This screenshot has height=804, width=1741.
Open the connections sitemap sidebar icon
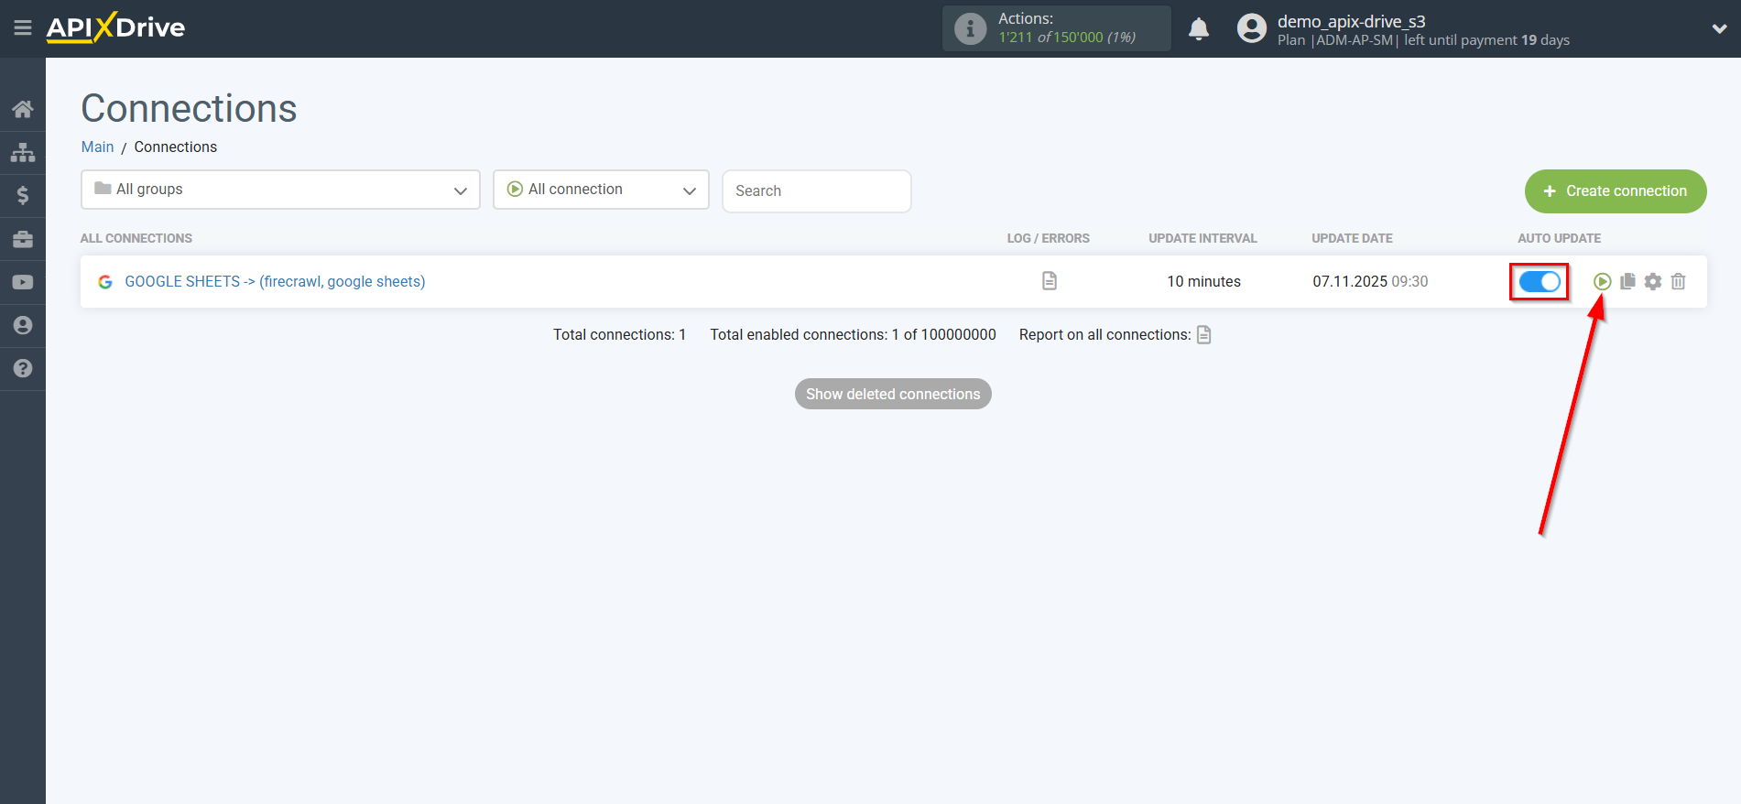pyautogui.click(x=23, y=152)
